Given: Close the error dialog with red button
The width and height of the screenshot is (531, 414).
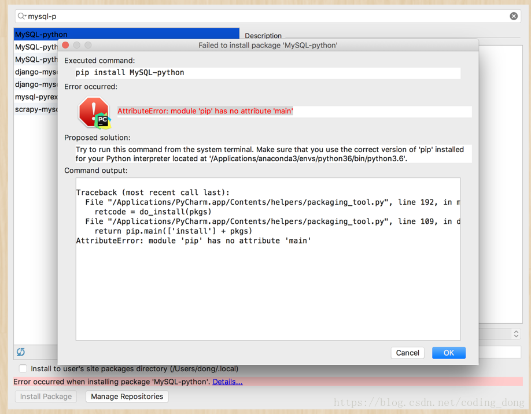Looking at the screenshot, I should (66, 45).
